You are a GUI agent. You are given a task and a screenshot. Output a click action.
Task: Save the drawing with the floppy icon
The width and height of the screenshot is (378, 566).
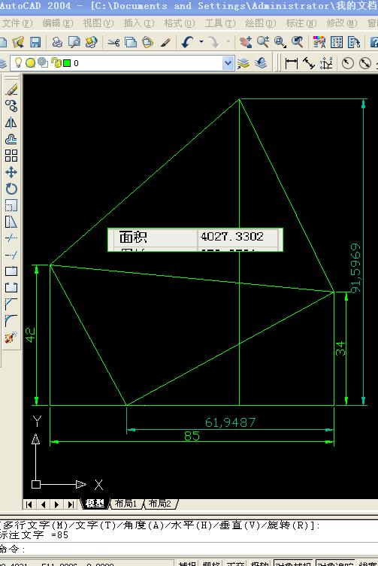point(35,42)
